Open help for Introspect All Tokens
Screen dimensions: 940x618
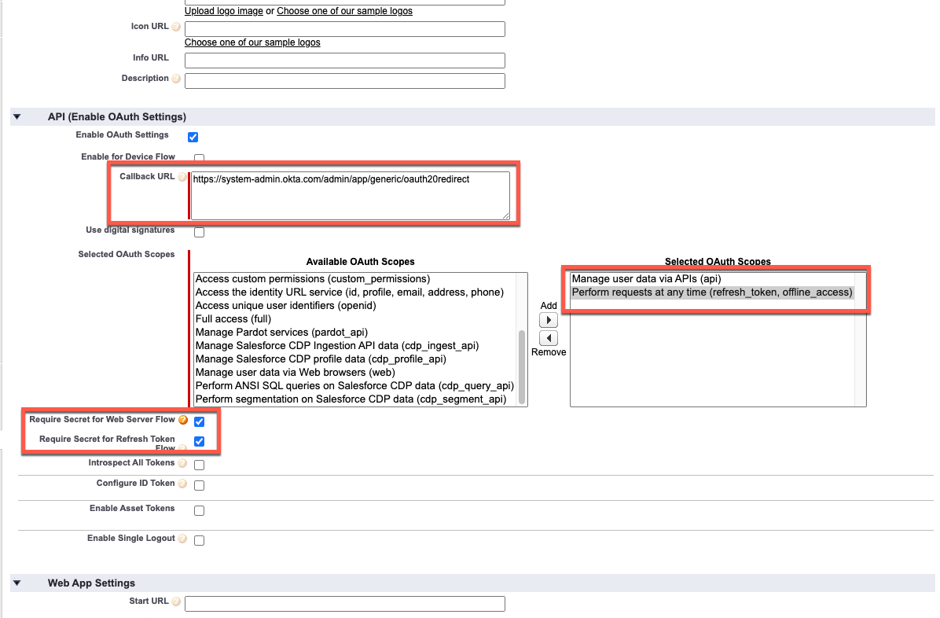[182, 464]
